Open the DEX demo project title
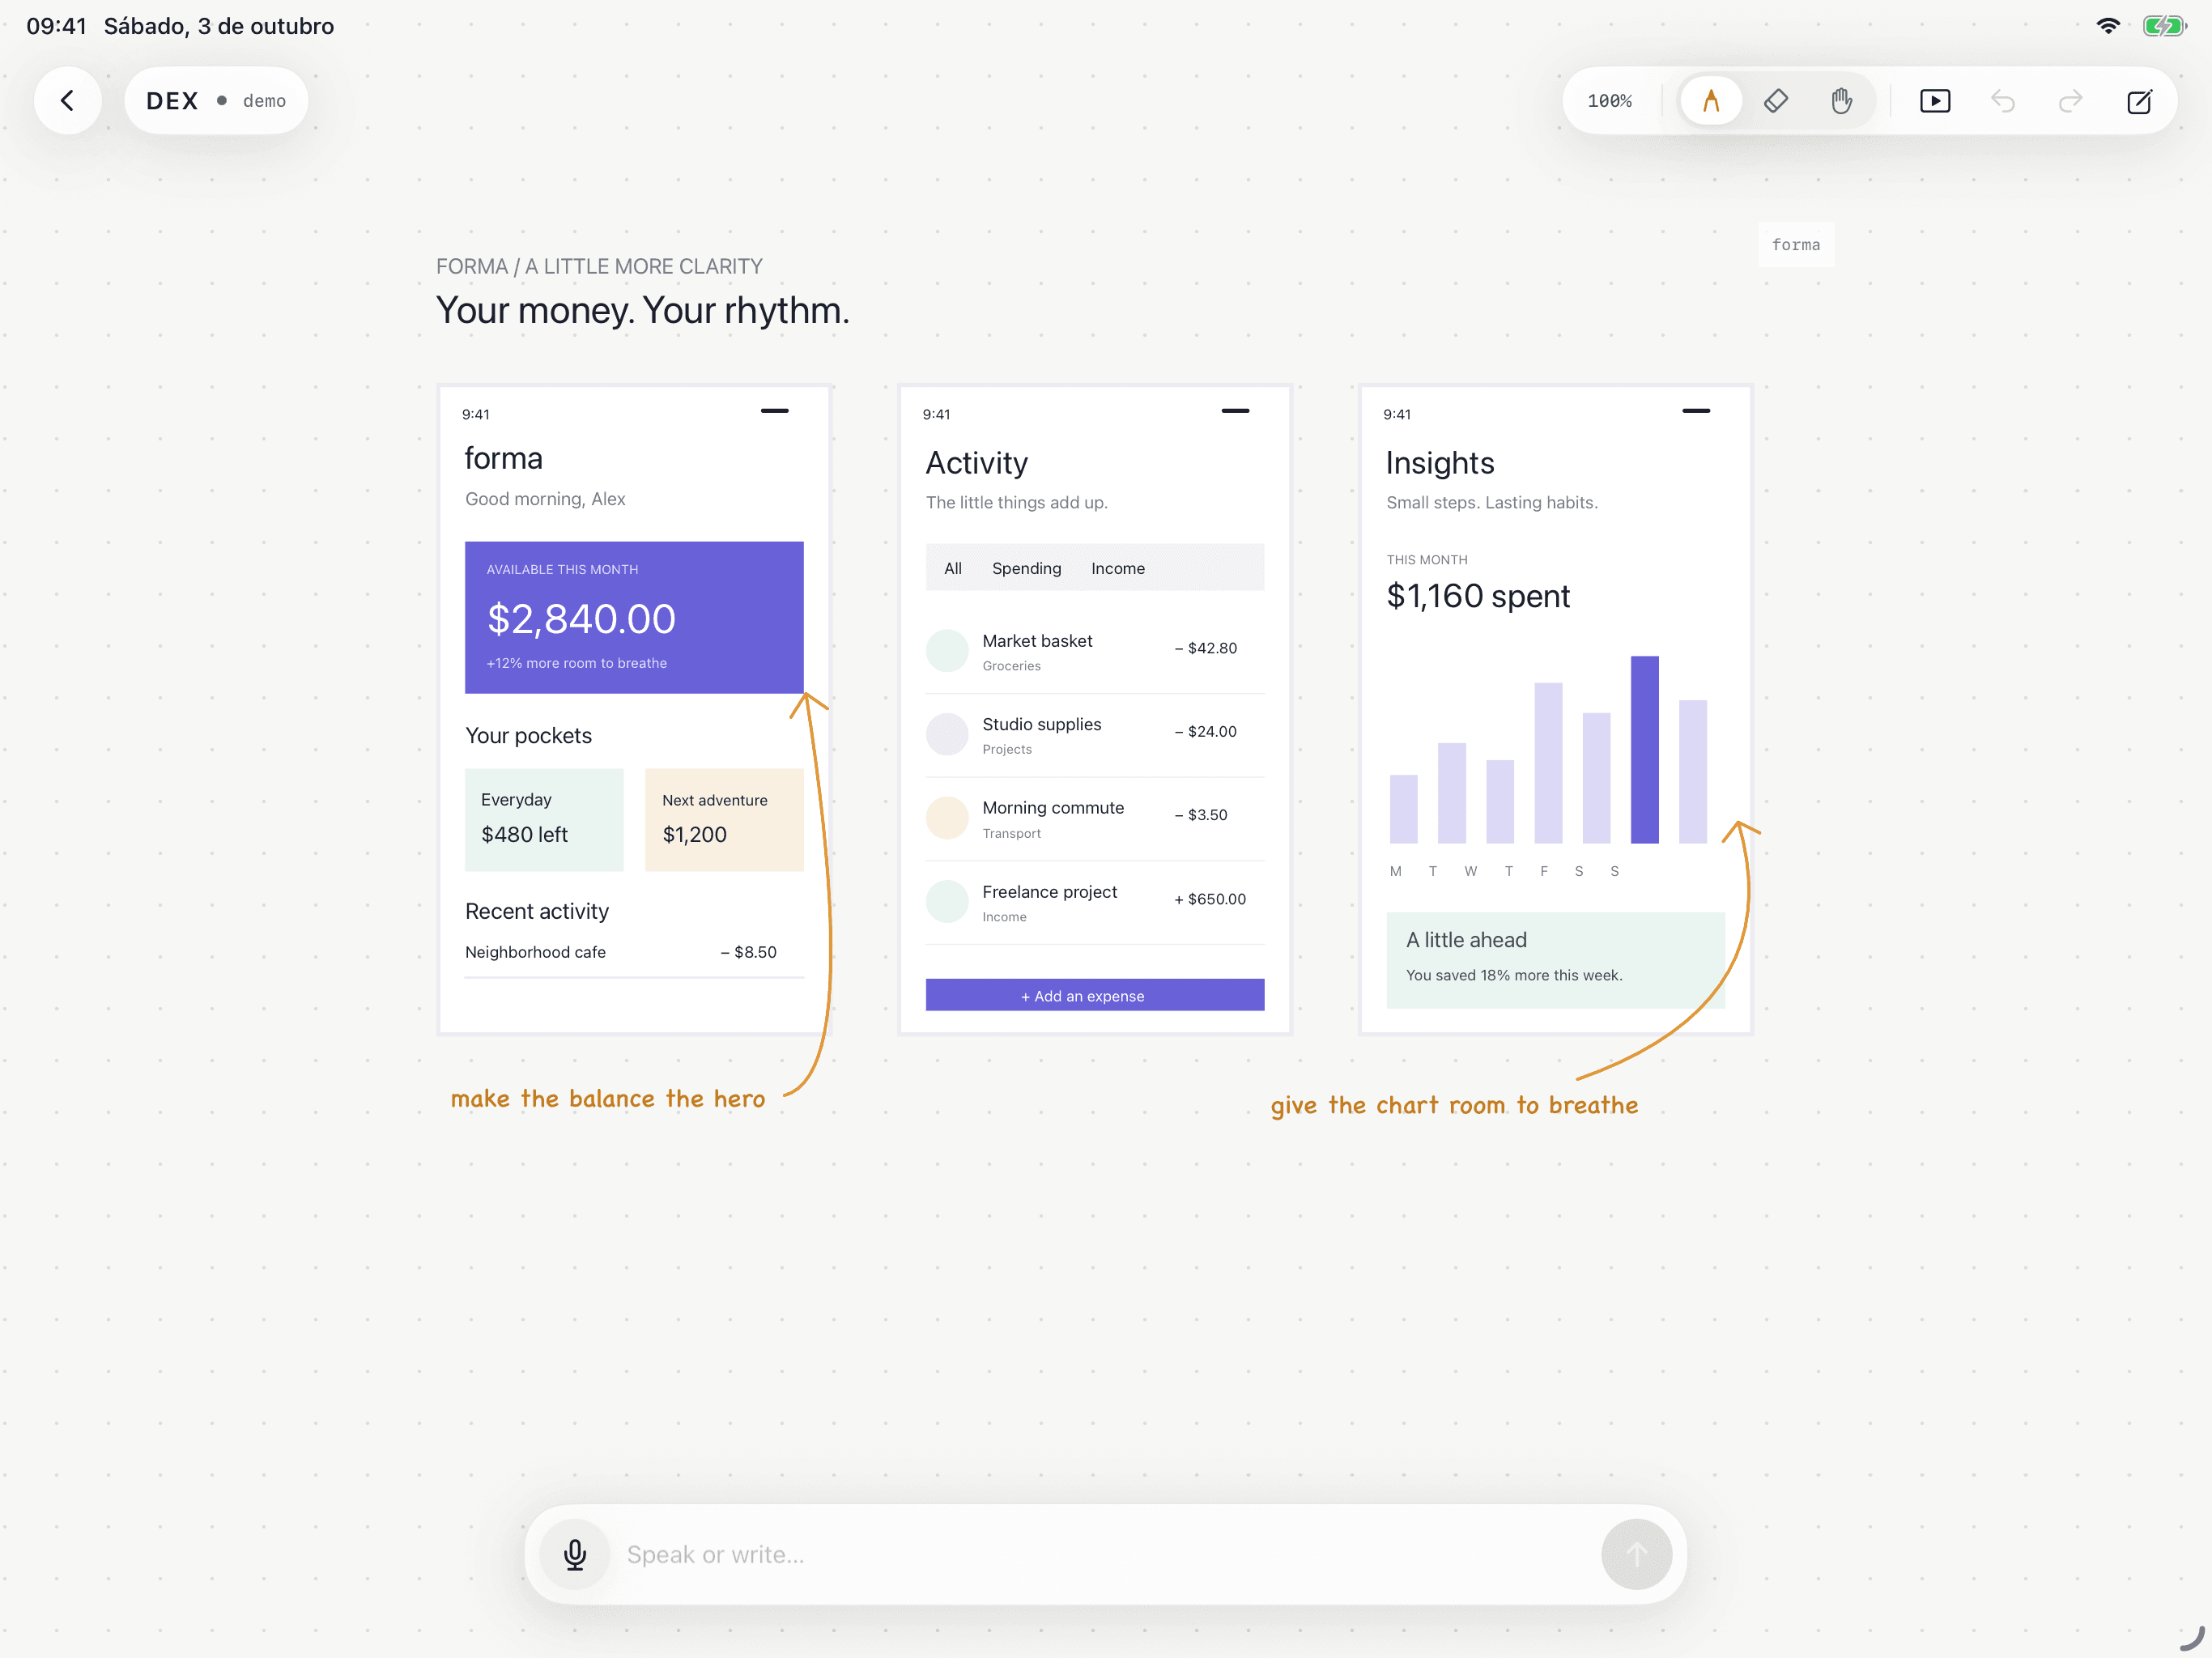This screenshot has height=1658, width=2212. [216, 101]
